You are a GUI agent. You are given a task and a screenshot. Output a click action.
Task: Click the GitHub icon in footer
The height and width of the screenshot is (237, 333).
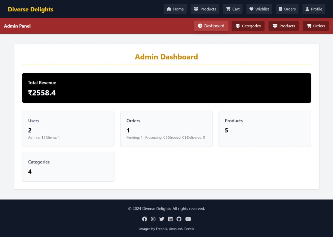[x=179, y=219]
